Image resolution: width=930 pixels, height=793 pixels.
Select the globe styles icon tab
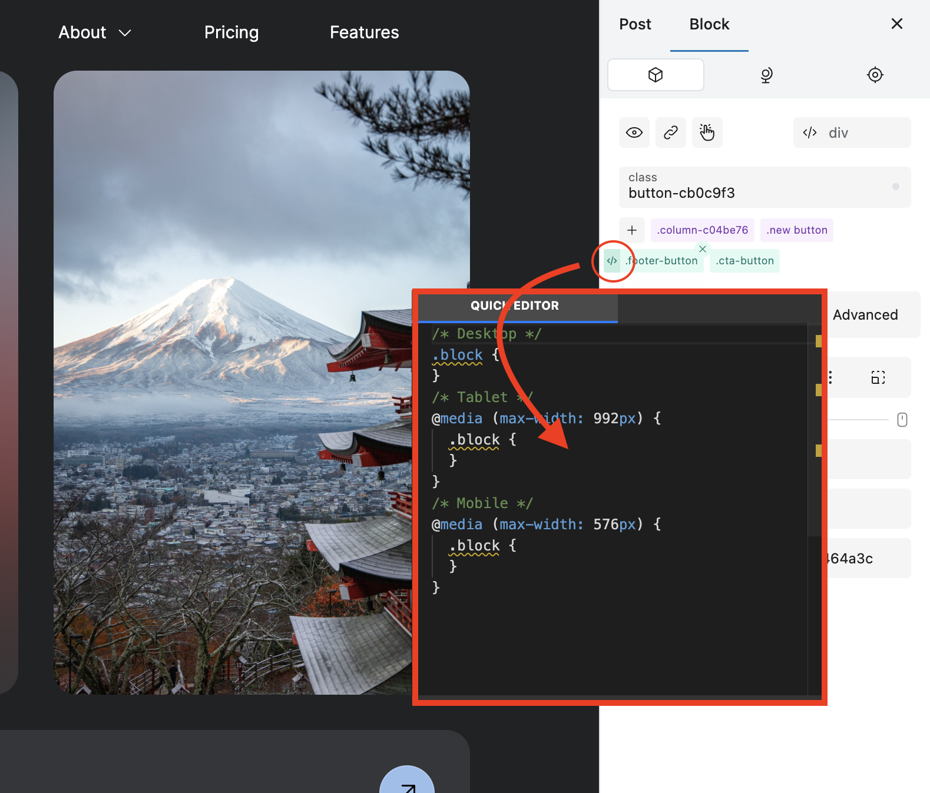(x=766, y=75)
